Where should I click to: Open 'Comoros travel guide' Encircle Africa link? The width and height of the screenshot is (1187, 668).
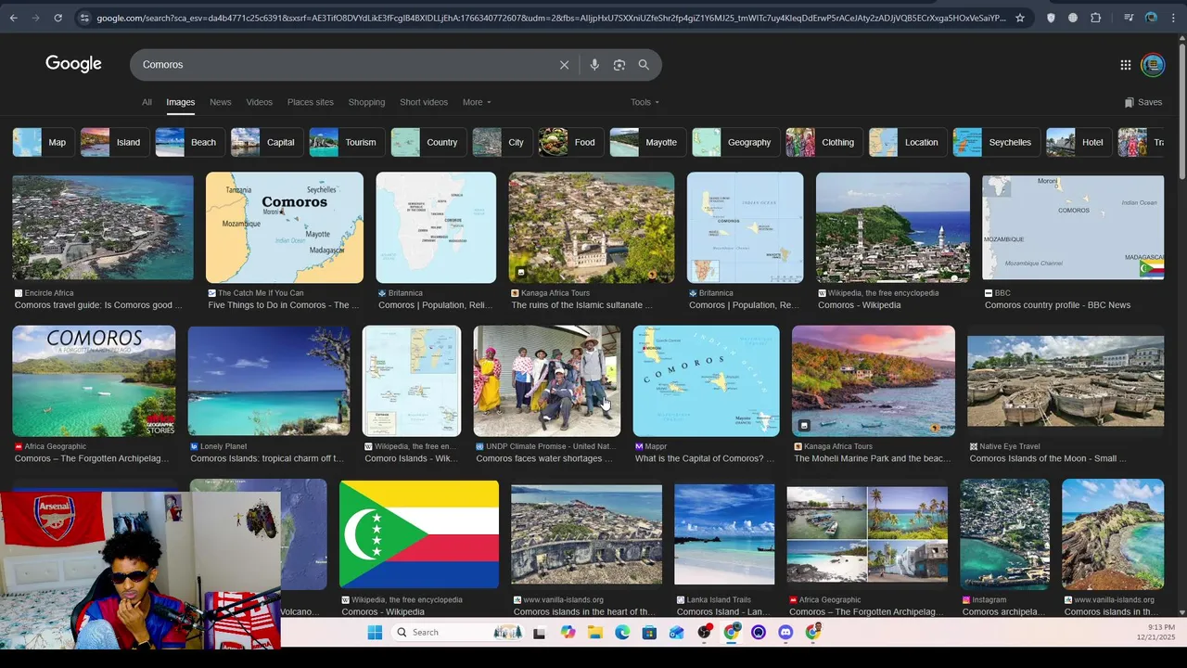[x=97, y=305]
